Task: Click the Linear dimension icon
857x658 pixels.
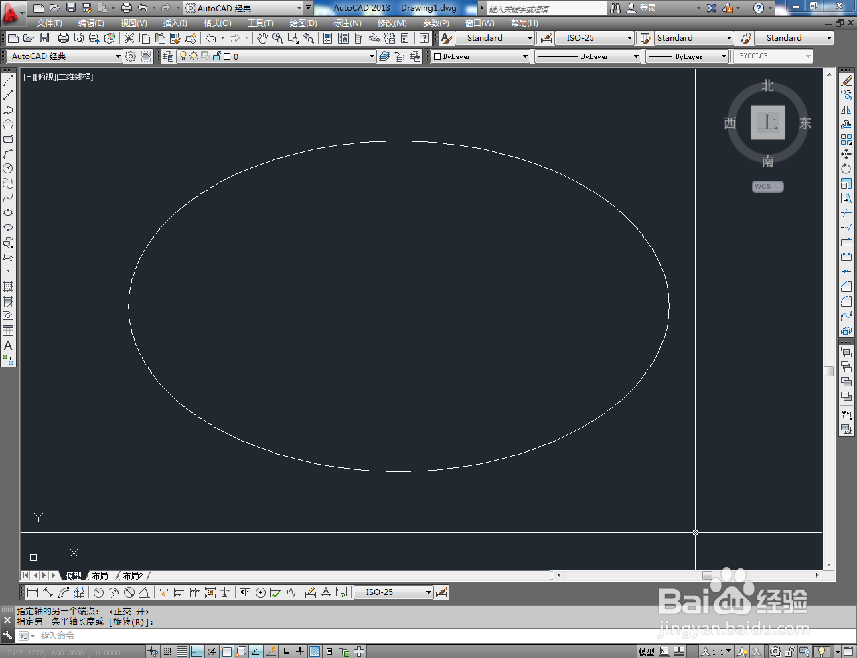Action: click(33, 592)
